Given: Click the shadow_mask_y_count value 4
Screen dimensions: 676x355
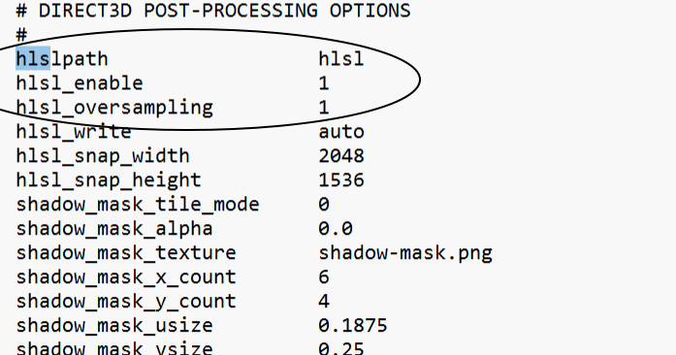Looking at the screenshot, I should 324,301.
